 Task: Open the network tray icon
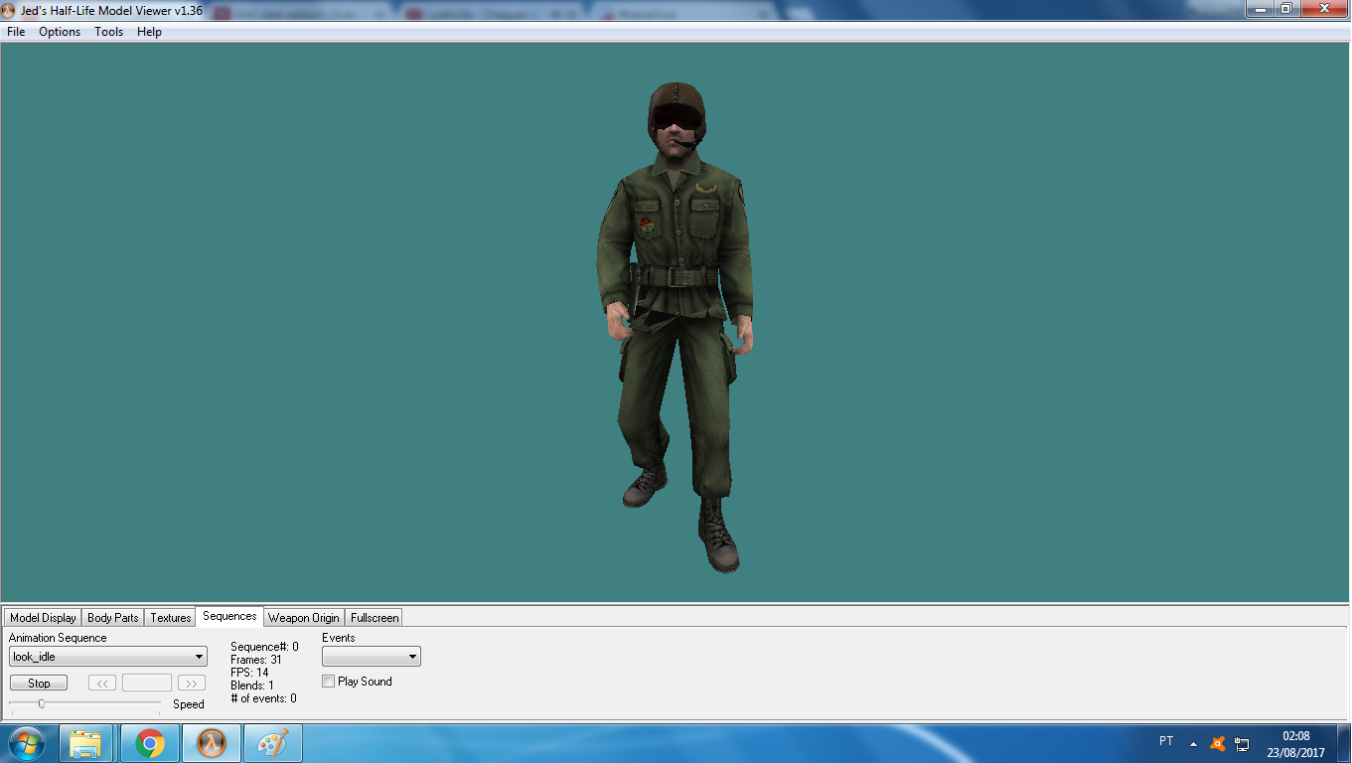[1242, 743]
